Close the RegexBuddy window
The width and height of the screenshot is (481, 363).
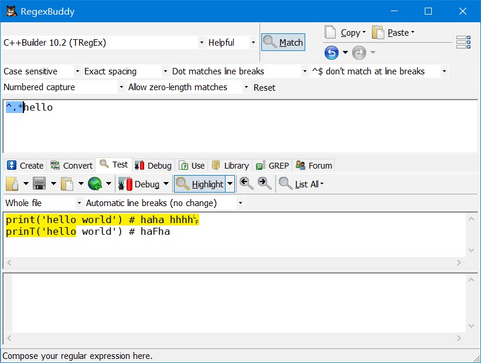[463, 11]
